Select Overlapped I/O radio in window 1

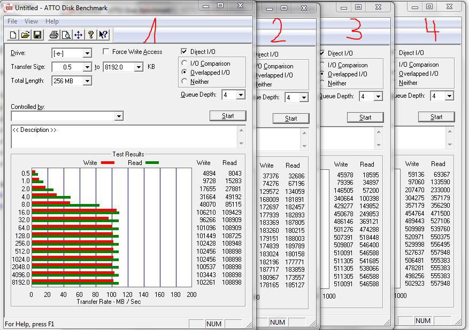click(x=184, y=72)
